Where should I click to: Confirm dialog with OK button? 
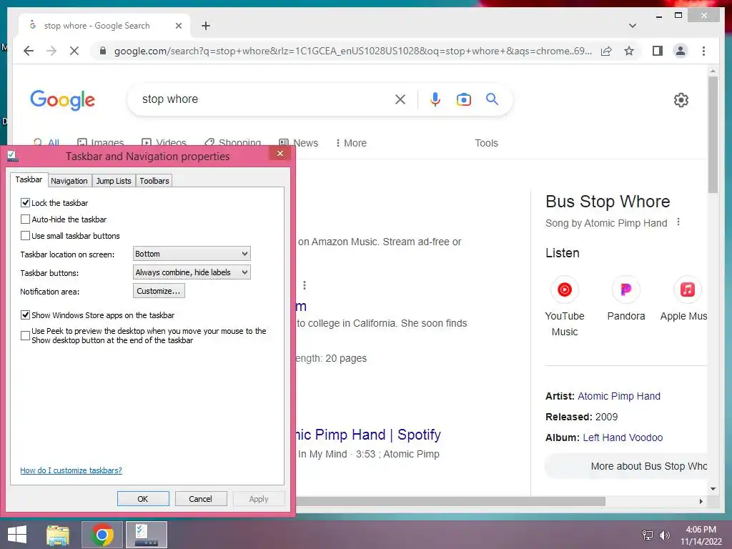click(x=143, y=498)
